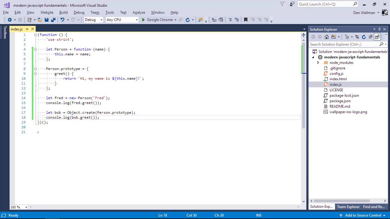
Task: Click the Home icon in Solution Explorer
Action: [327, 37]
